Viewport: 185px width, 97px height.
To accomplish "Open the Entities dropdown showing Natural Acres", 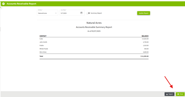I will [47, 13].
